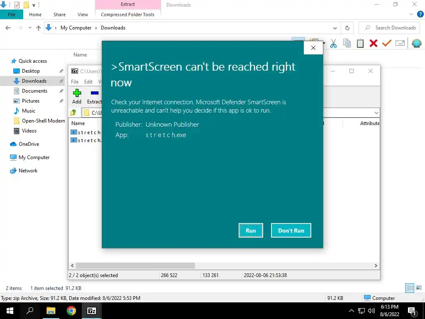Go back with Explorer's back arrow
The height and width of the screenshot is (319, 425).
(8, 28)
